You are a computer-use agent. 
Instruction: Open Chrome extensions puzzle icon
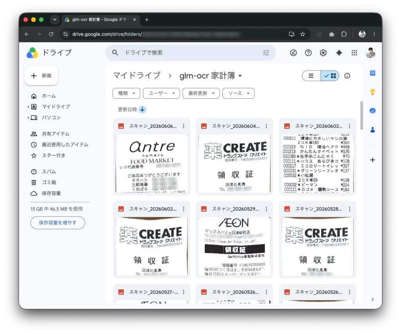pos(344,34)
